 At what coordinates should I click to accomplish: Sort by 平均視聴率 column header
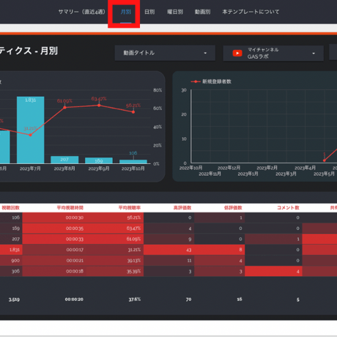tap(130, 208)
